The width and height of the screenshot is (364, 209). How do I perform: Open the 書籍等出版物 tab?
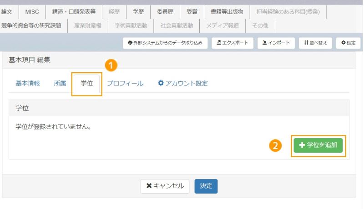tap(227, 12)
